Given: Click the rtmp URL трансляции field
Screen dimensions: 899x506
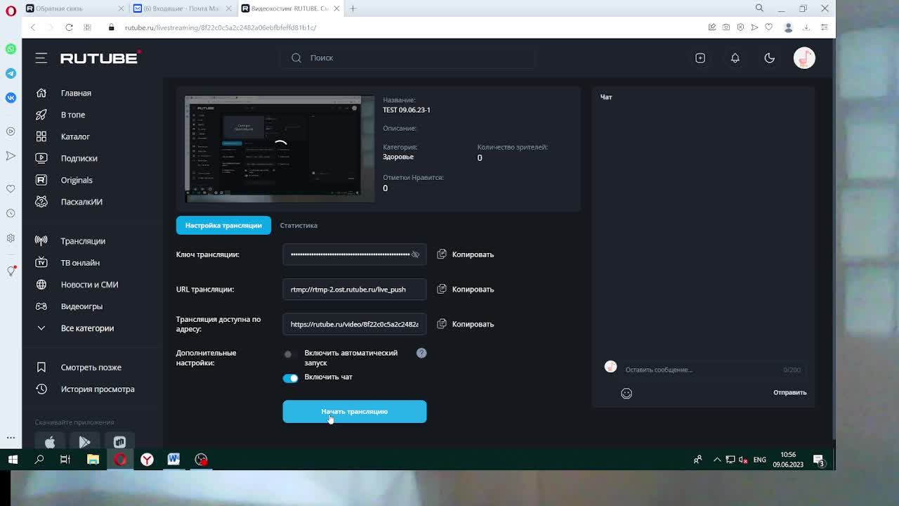Looking at the screenshot, I should point(355,290).
